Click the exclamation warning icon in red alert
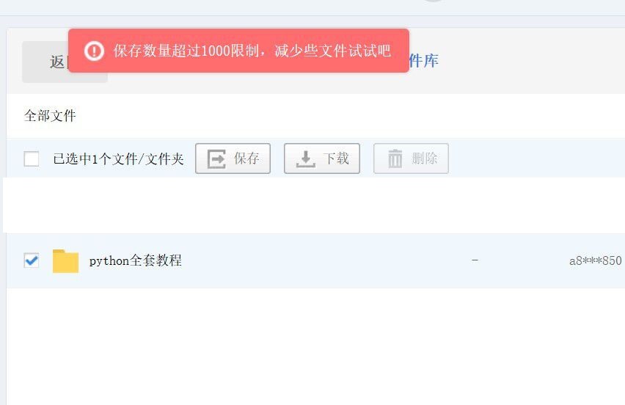Screen dimensions: 625x405 pos(94,51)
